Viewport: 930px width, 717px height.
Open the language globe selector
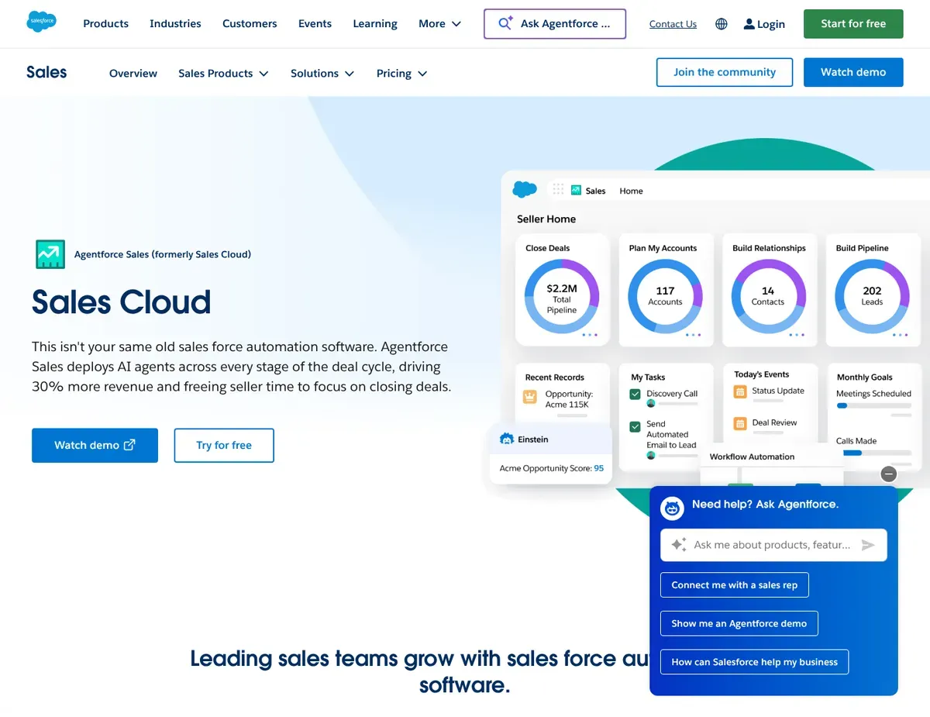pyautogui.click(x=721, y=24)
